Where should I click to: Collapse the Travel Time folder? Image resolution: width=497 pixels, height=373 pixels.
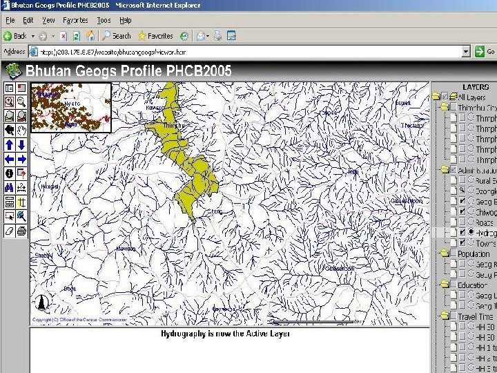[x=445, y=315]
